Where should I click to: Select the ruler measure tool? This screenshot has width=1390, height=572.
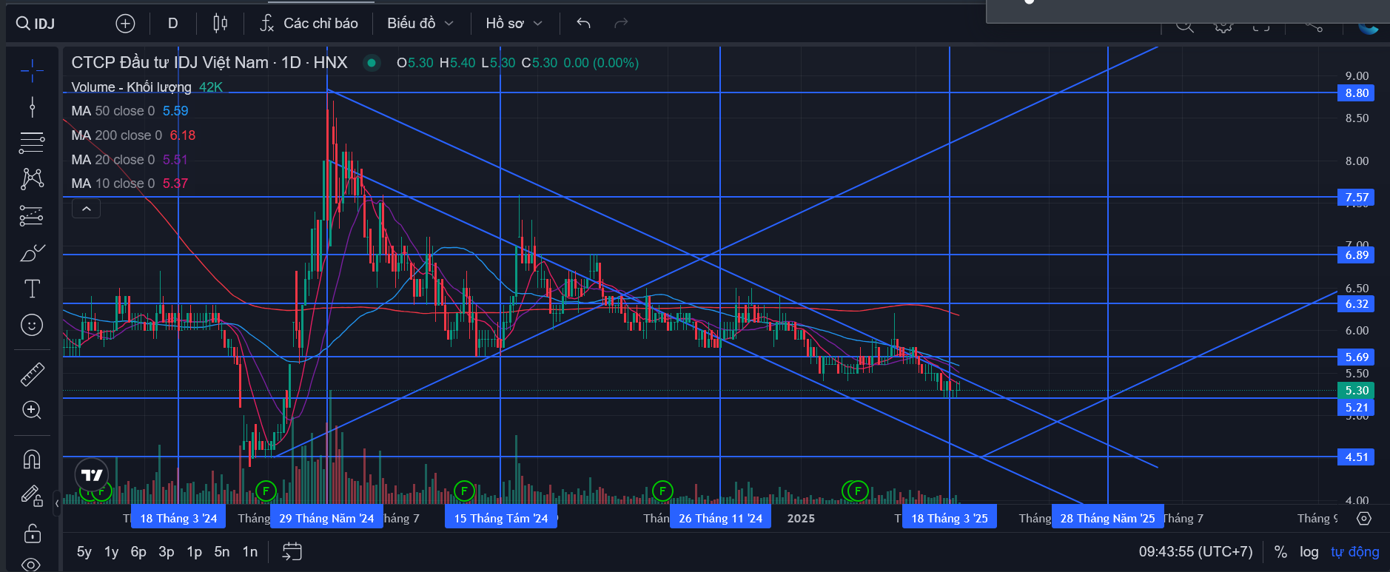coord(32,374)
